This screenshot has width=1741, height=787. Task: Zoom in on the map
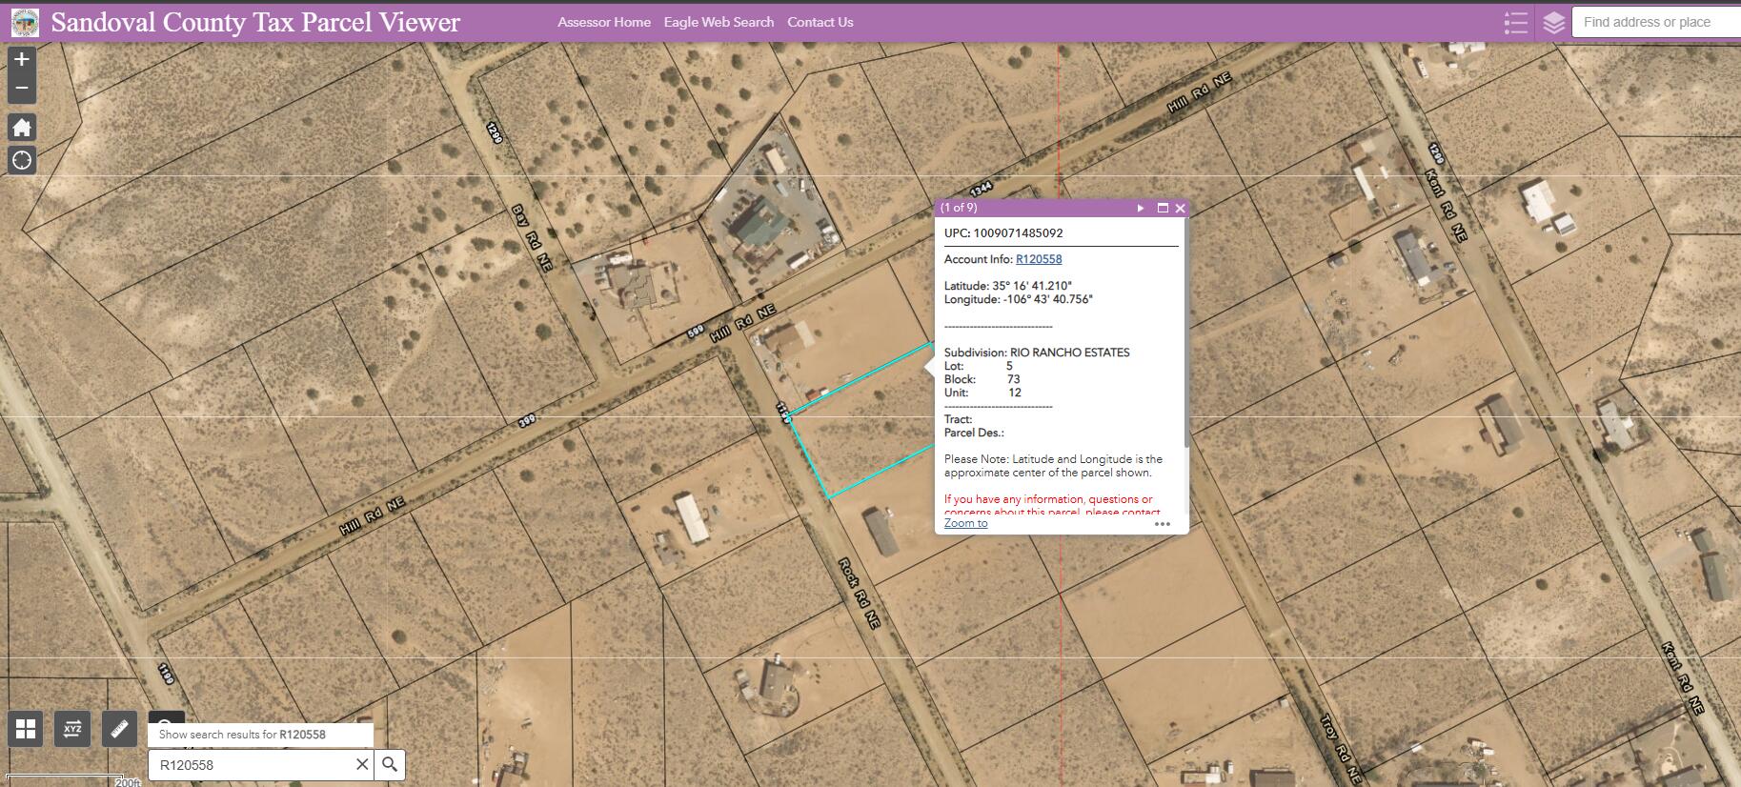pyautogui.click(x=22, y=59)
